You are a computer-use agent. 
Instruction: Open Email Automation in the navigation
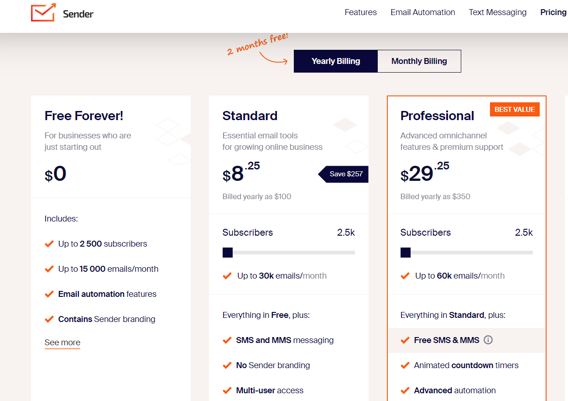point(422,12)
